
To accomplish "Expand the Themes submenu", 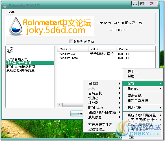I will point(143,88).
